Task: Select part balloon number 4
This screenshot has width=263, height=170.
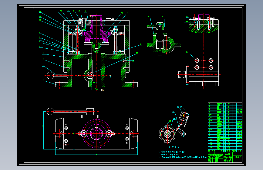Action: (43, 53)
